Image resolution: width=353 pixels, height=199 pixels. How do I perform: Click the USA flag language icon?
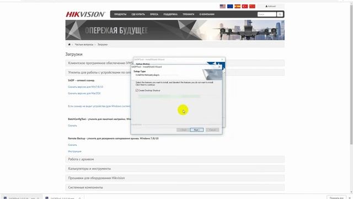coord(222,6)
